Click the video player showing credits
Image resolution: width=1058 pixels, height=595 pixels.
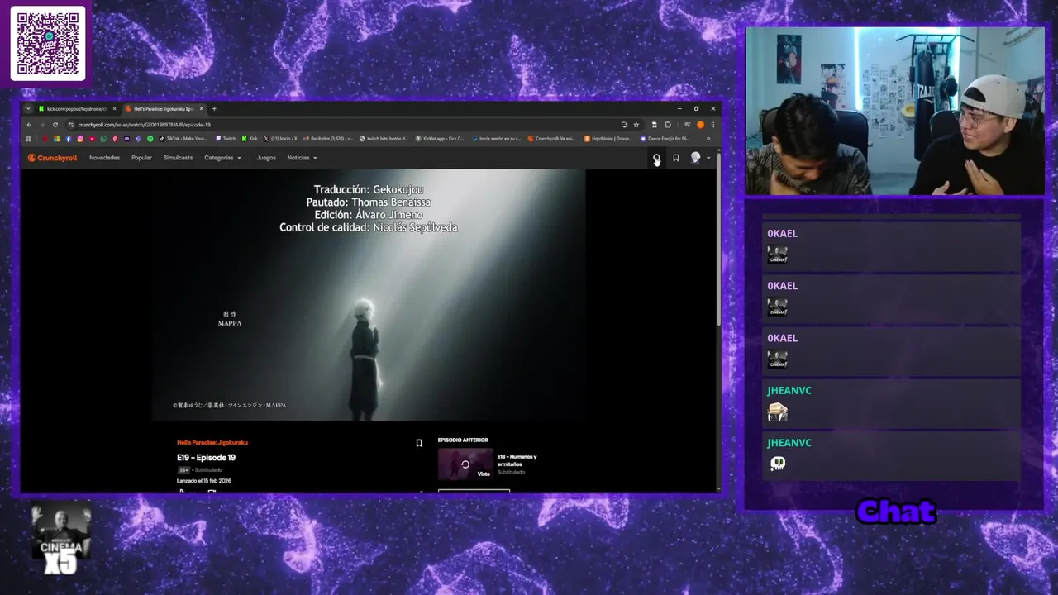tap(369, 295)
